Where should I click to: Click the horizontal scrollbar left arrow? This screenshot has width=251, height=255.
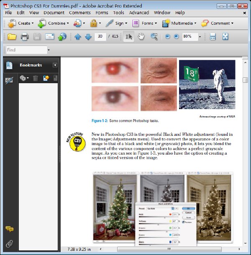(100, 249)
